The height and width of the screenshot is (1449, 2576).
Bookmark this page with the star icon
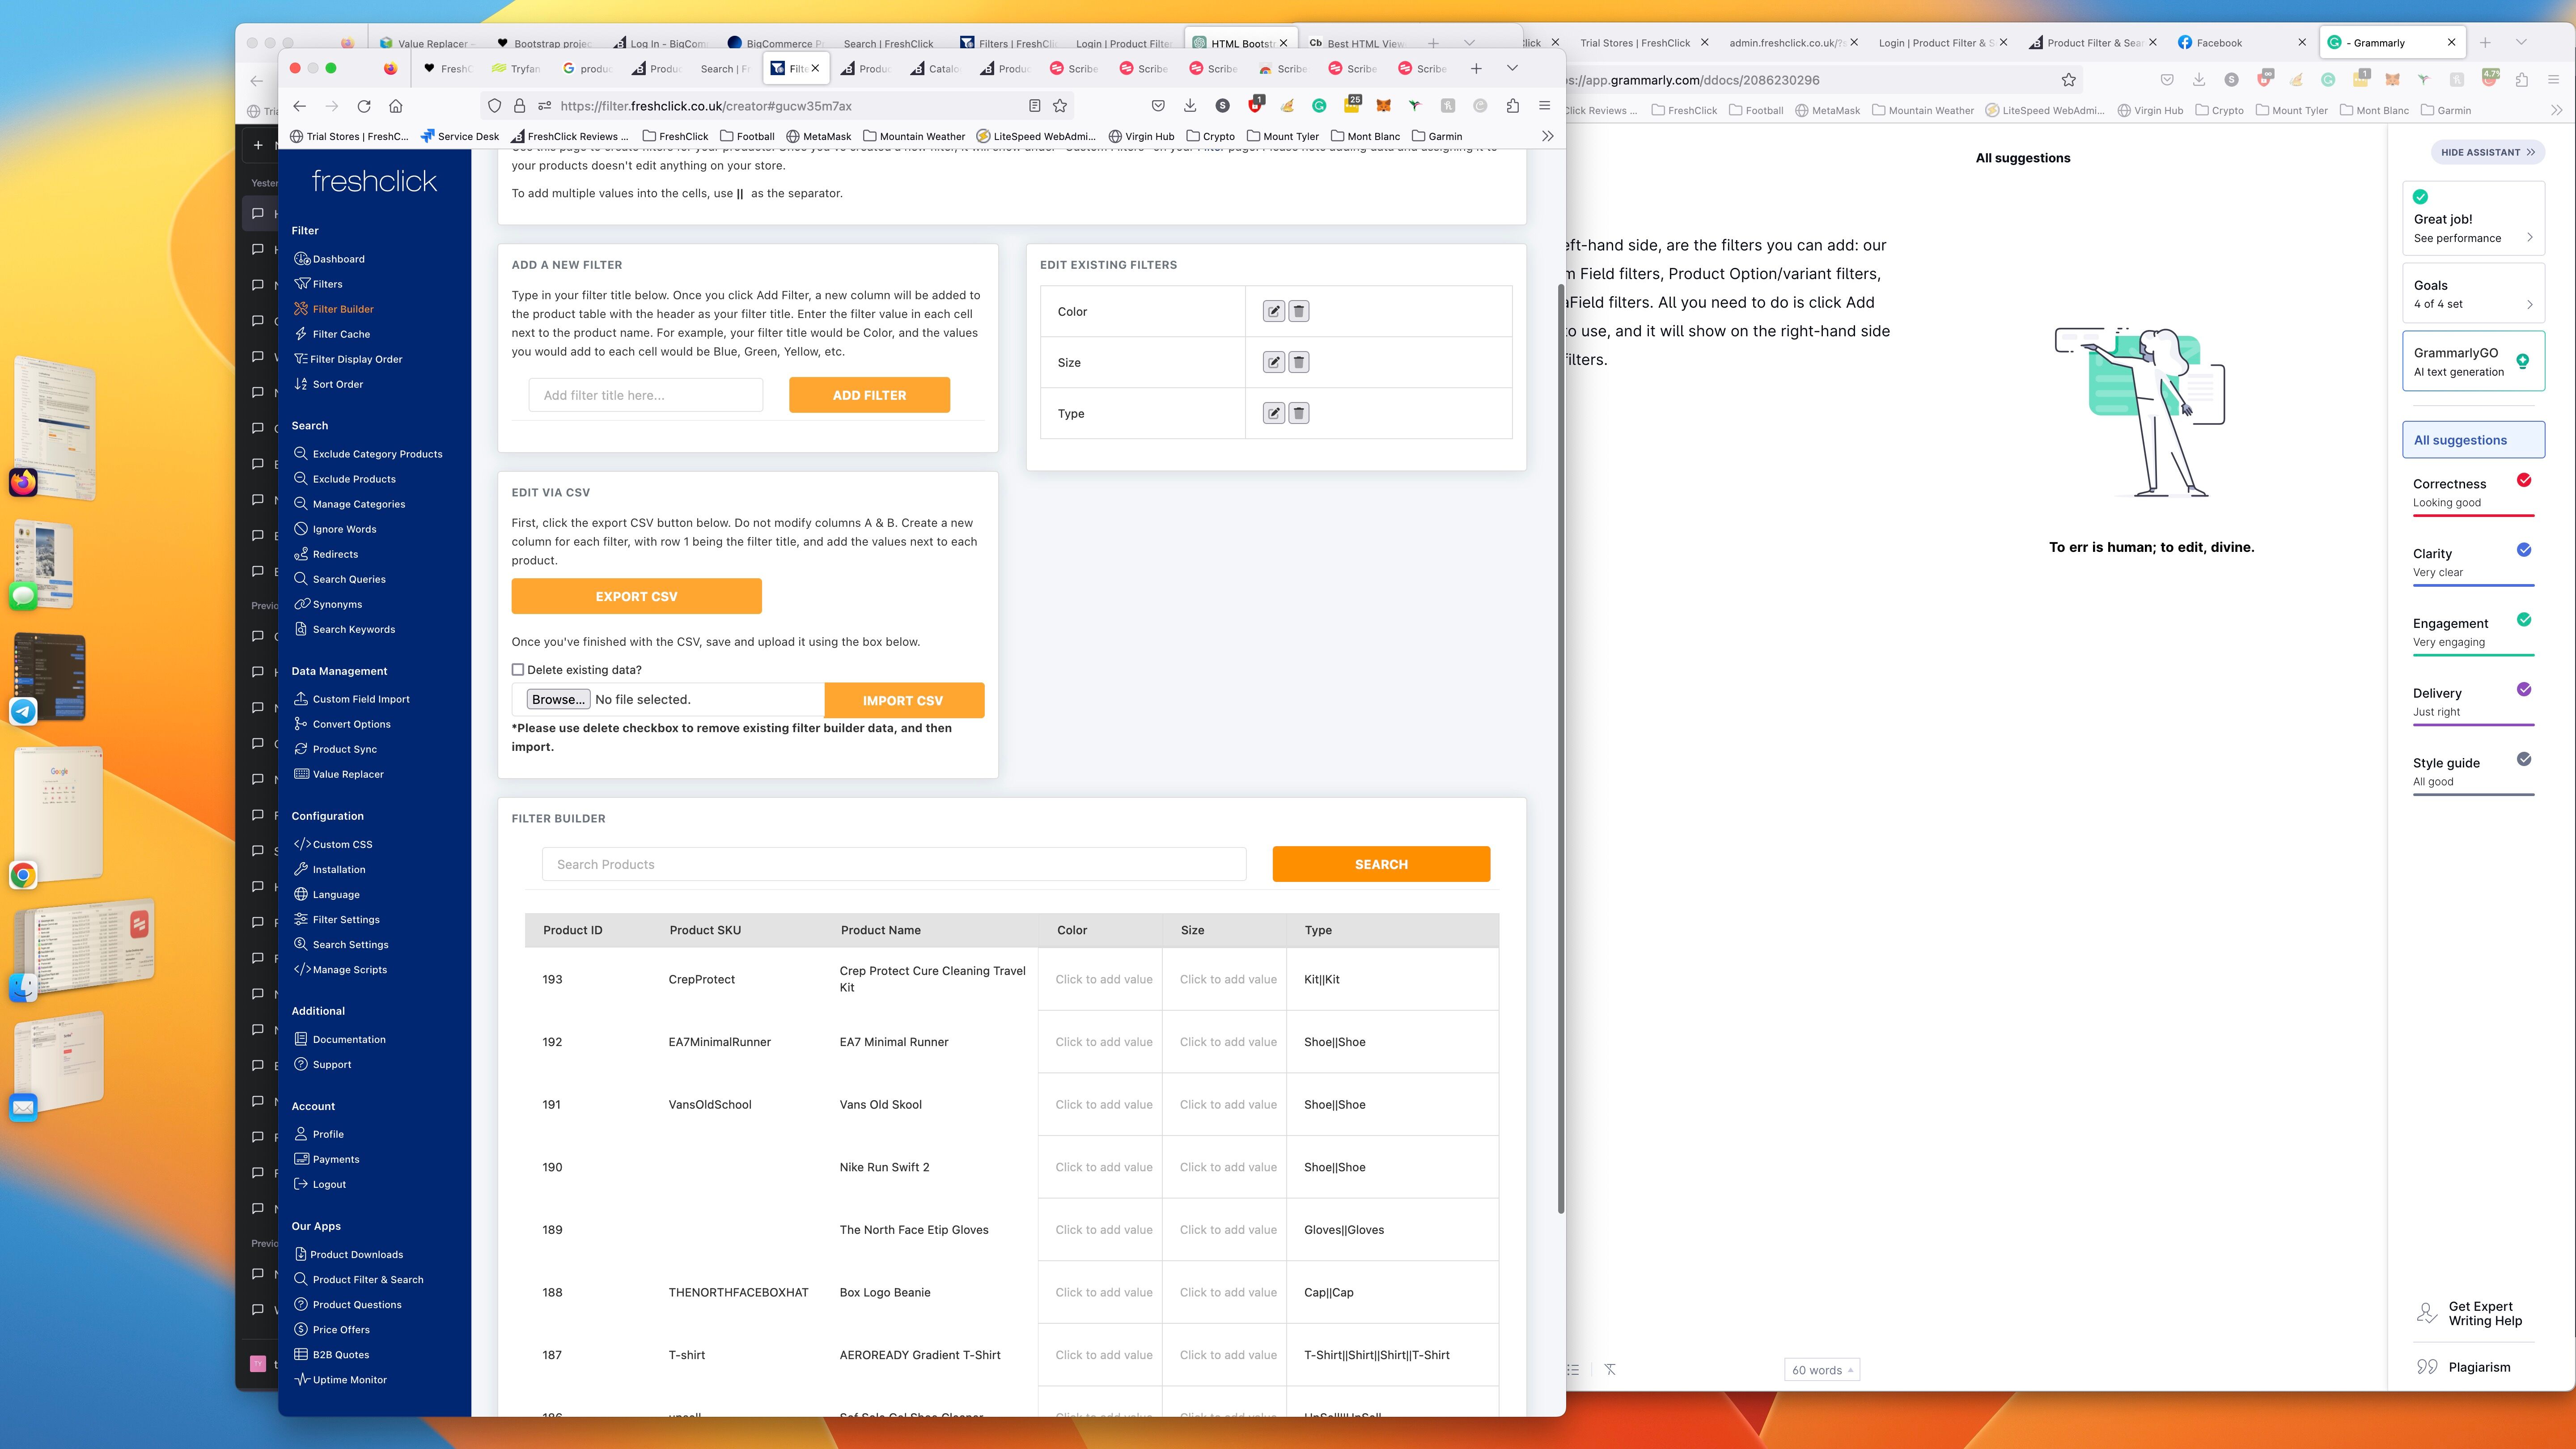(x=1060, y=106)
